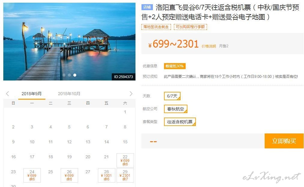Pick September 26 priced ¥699
Image resolution: width=304 pixels, height=187 pixels.
point(69,175)
